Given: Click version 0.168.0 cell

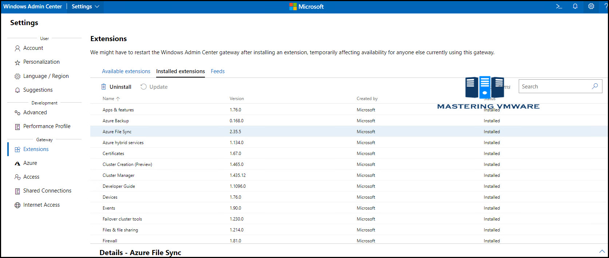Looking at the screenshot, I should click(237, 121).
